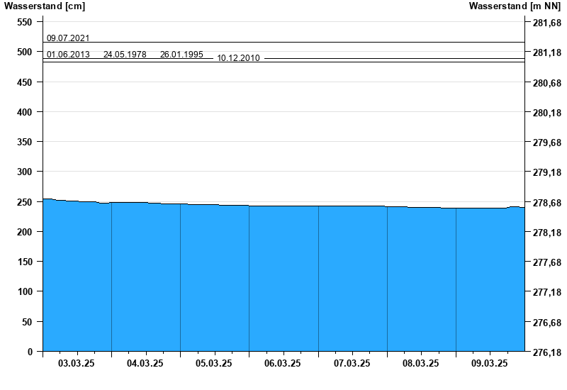This screenshot has width=567, height=390.
Task: Click the 05.03.25 date label
Action: tap(214, 364)
